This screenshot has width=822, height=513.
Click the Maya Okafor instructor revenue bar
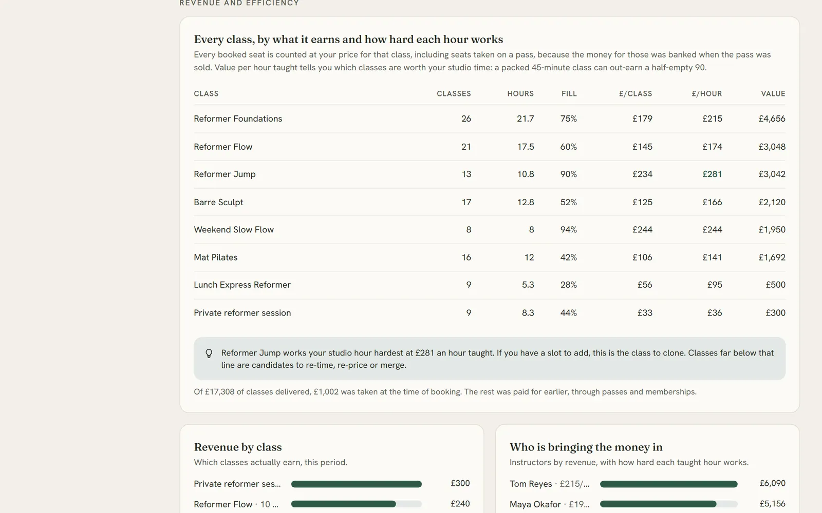669,504
